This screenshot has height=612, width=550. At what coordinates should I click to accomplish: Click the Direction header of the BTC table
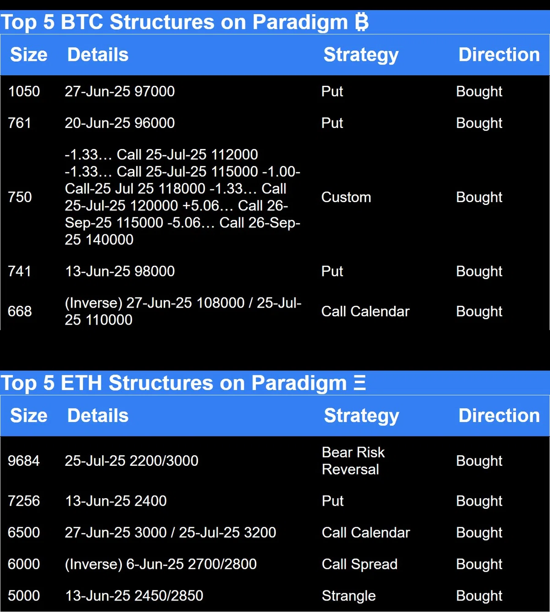coord(499,55)
